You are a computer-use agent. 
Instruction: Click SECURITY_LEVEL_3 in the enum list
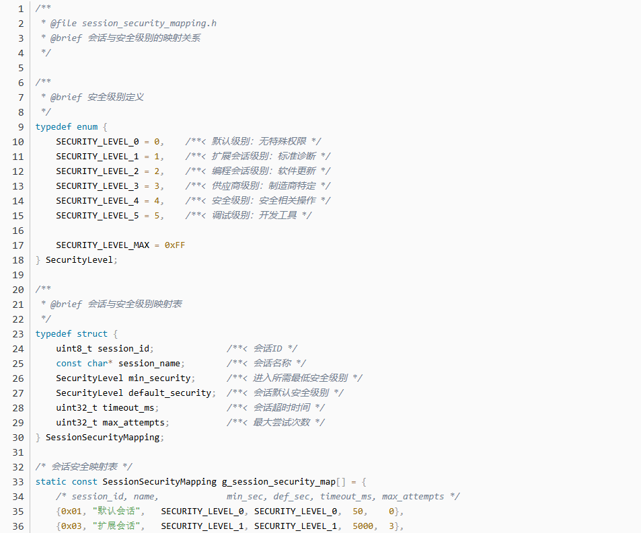[97, 186]
